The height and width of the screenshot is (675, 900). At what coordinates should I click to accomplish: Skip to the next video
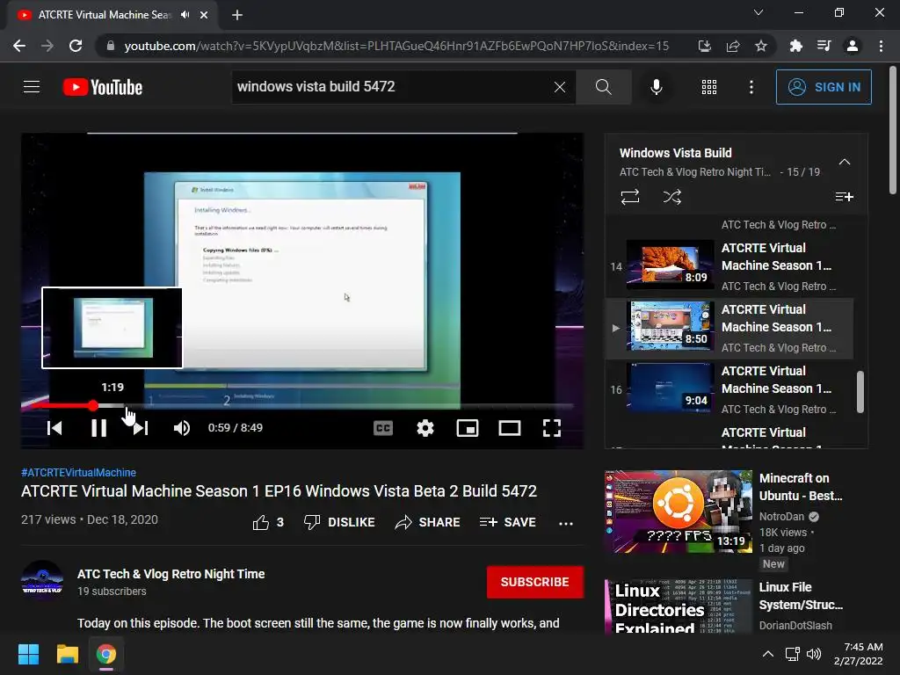[141, 428]
